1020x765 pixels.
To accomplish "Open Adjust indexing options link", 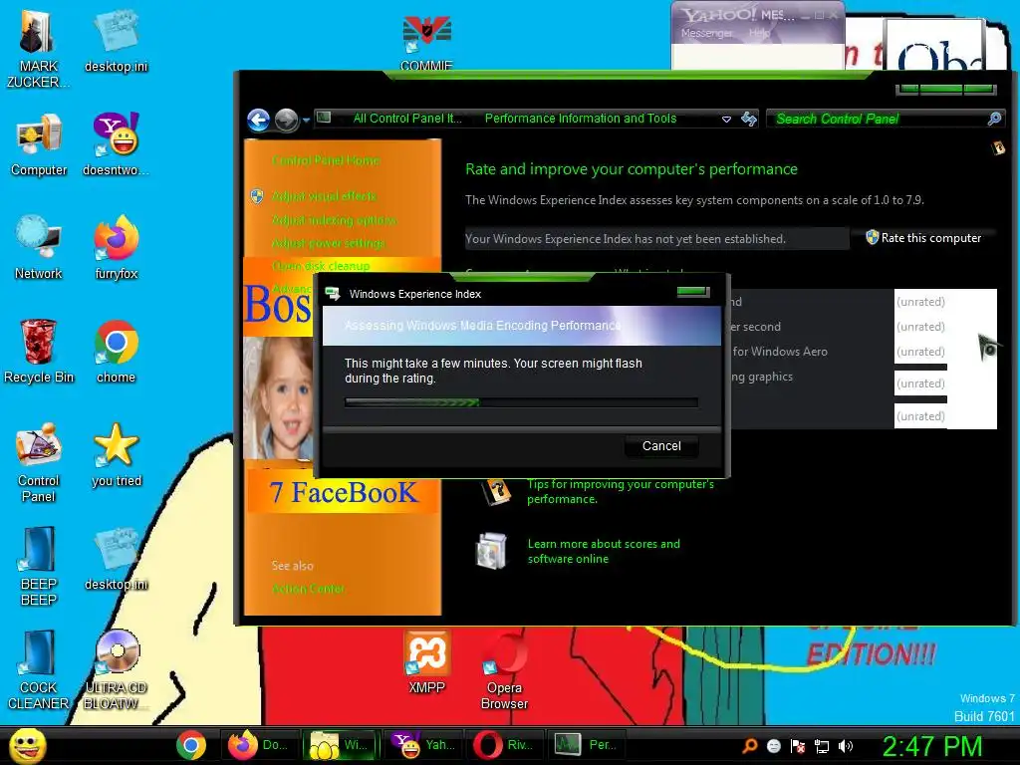I will (x=334, y=220).
